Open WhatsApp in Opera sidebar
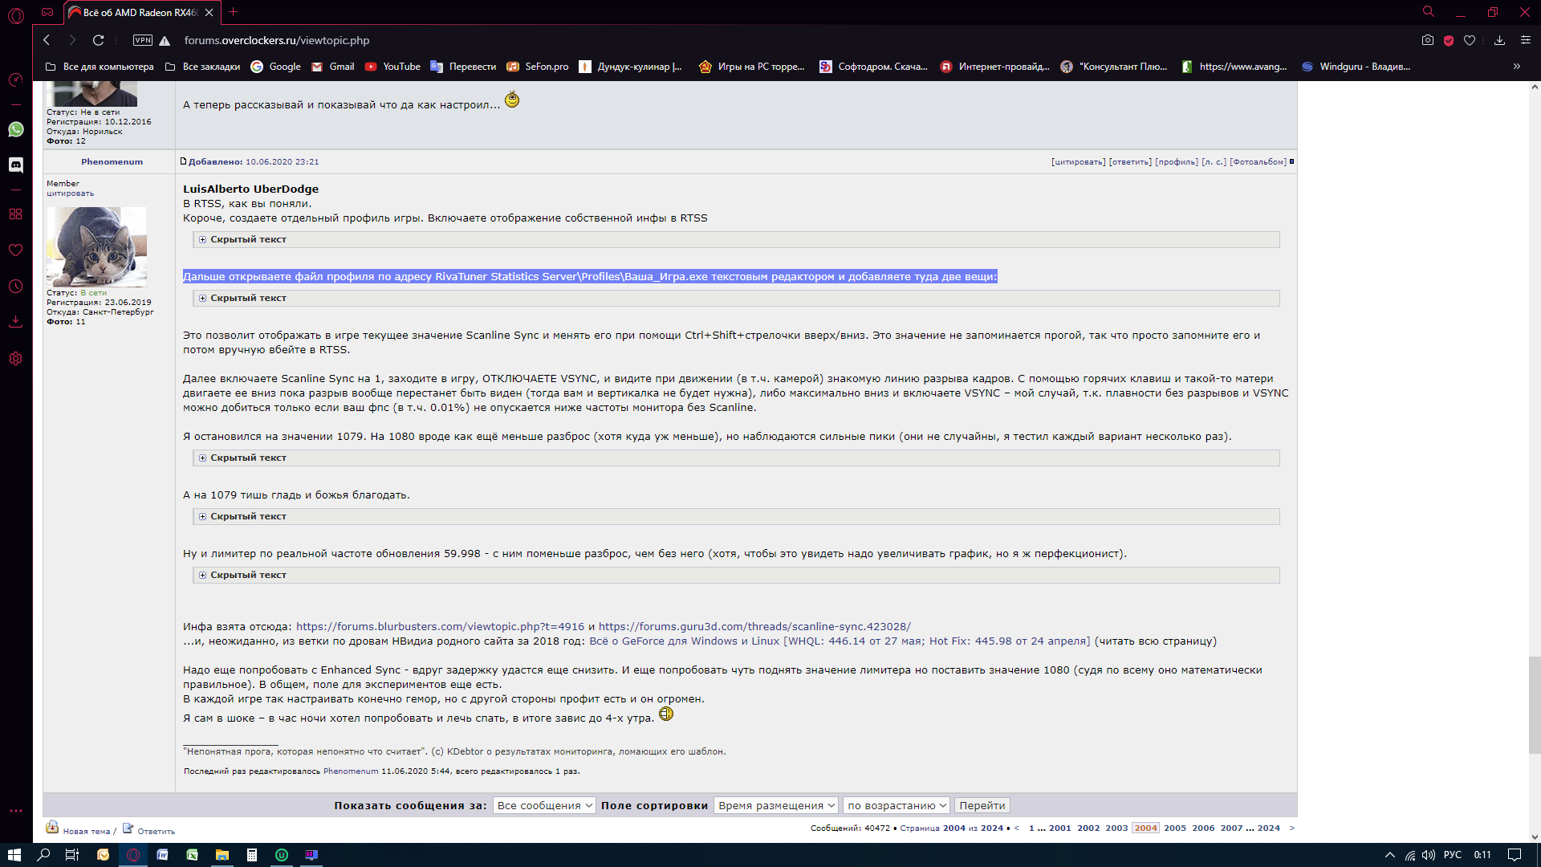The height and width of the screenshot is (867, 1541). [16, 129]
